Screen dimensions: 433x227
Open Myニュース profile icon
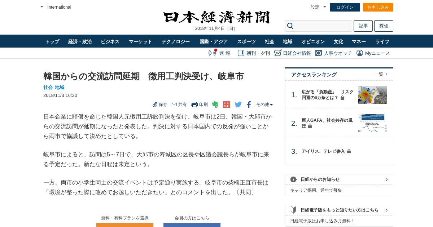360,53
